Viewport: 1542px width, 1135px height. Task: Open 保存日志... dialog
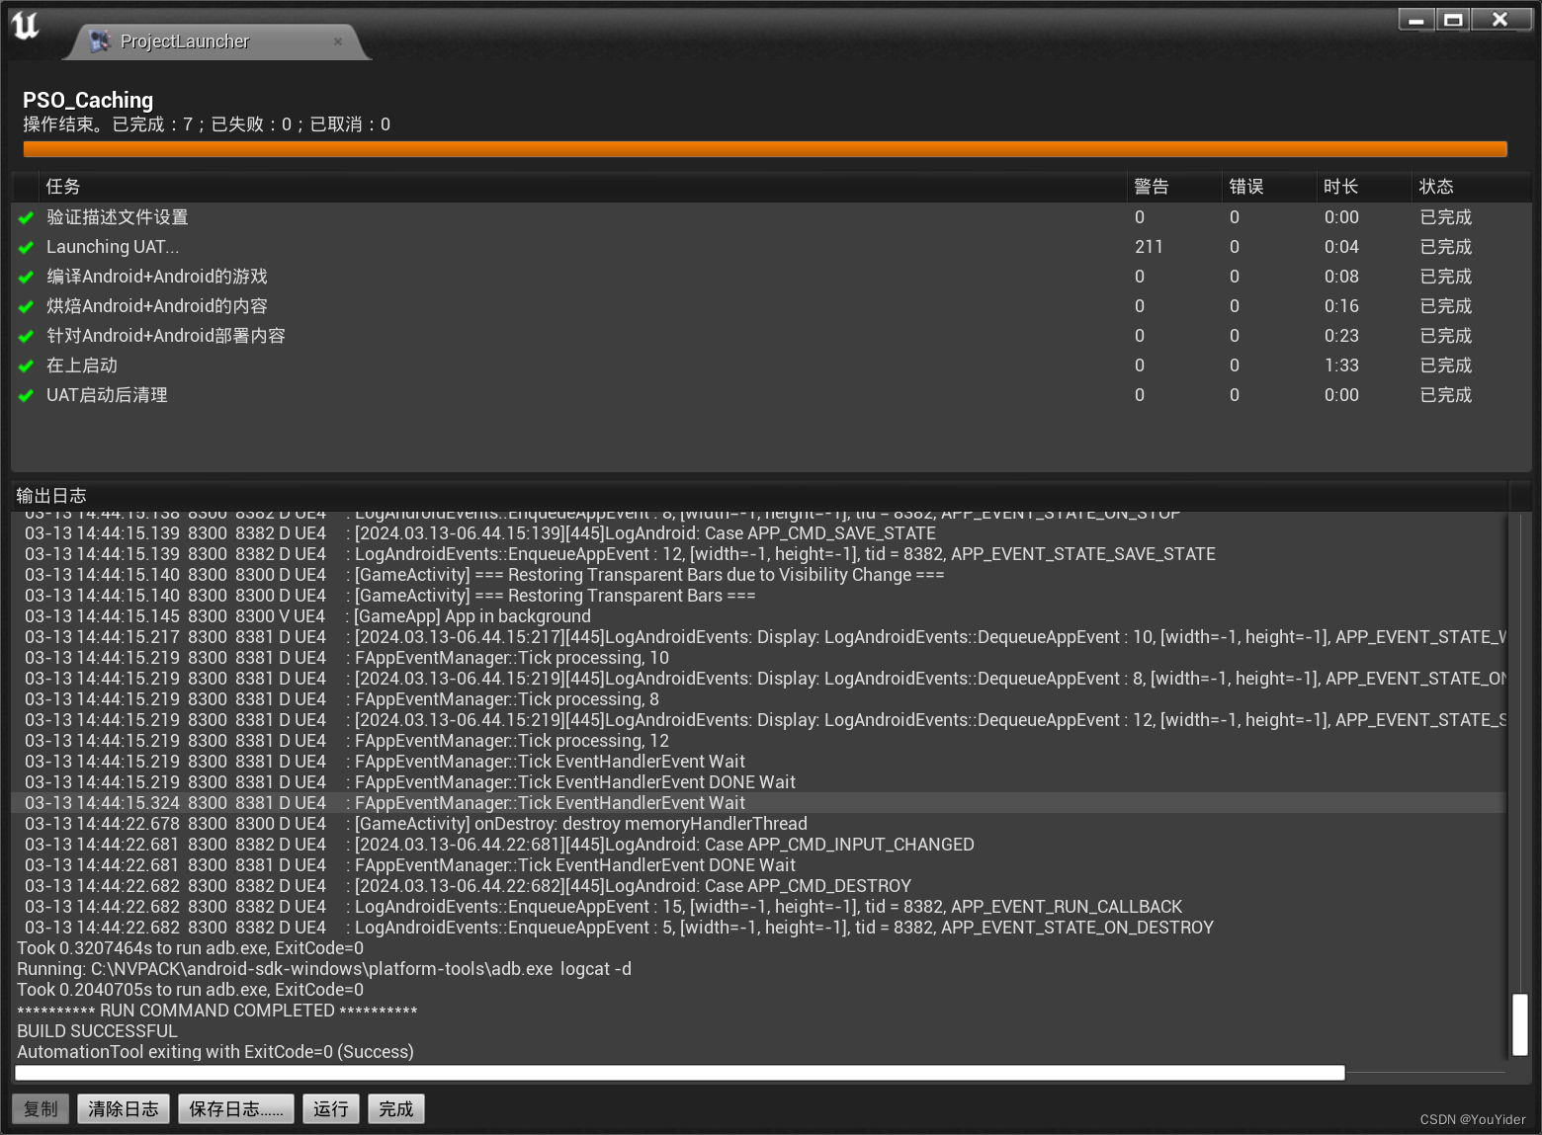click(x=235, y=1108)
